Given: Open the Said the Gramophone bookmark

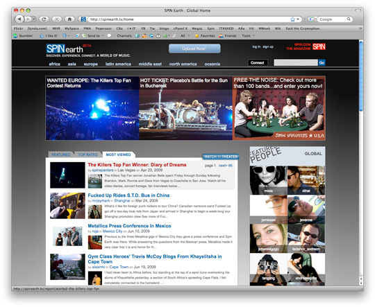Looking at the screenshot, I should 303,28.
